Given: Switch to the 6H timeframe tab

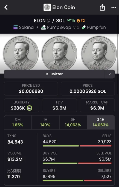Looking at the screenshot, I should (73, 122).
